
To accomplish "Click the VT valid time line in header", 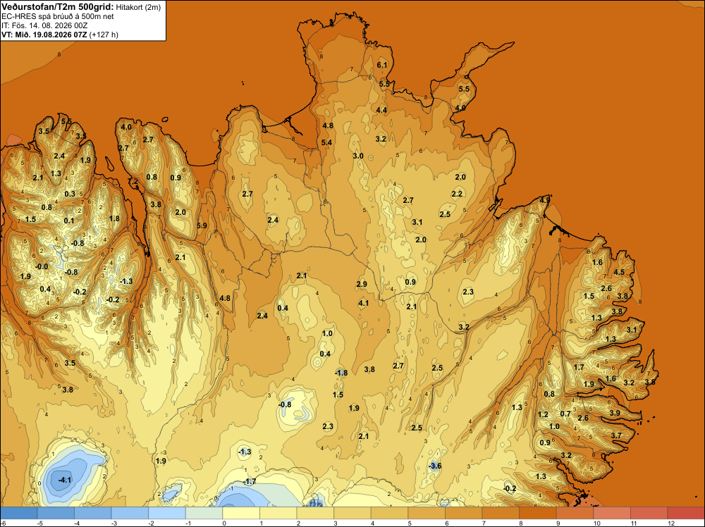I will [60, 35].
